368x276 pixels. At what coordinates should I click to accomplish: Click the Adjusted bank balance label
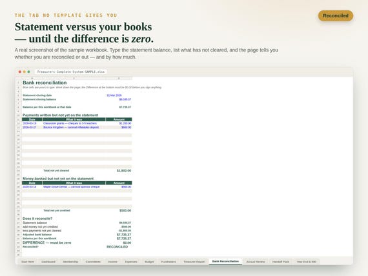click(37, 235)
